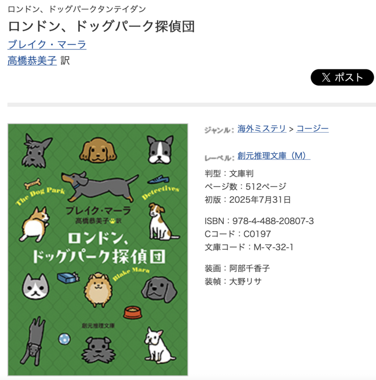Click the X ポスト share button
The width and height of the screenshot is (376, 380).
coord(342,77)
